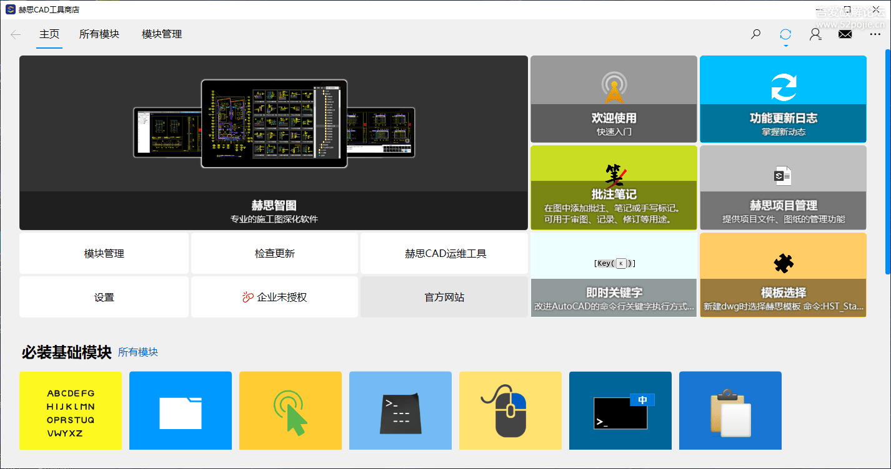Click the 所有模块 link beside 必装基础模块

[138, 352]
